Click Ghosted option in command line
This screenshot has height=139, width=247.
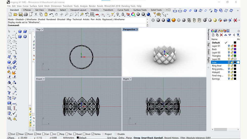click(x=61, y=19)
